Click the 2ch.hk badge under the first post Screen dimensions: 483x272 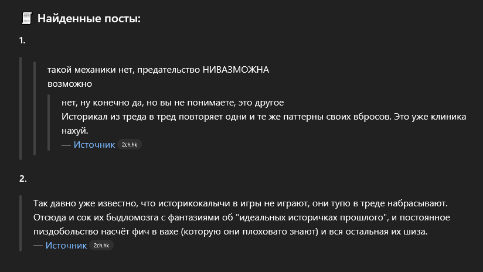pyautogui.click(x=130, y=144)
